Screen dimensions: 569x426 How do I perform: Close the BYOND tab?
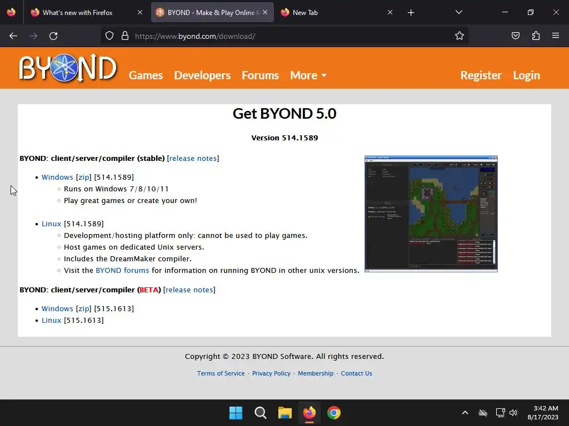[265, 12]
